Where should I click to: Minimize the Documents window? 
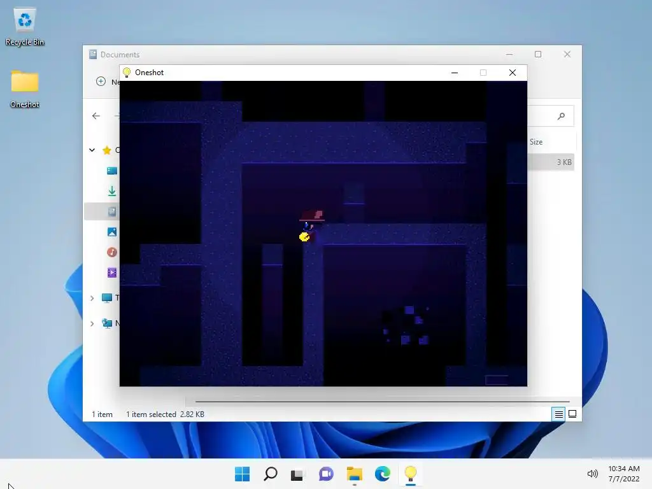click(509, 55)
